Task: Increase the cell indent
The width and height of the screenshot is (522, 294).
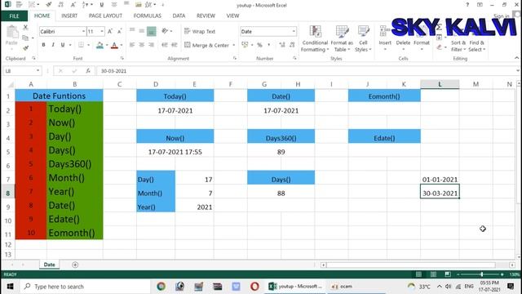Action: click(x=174, y=45)
